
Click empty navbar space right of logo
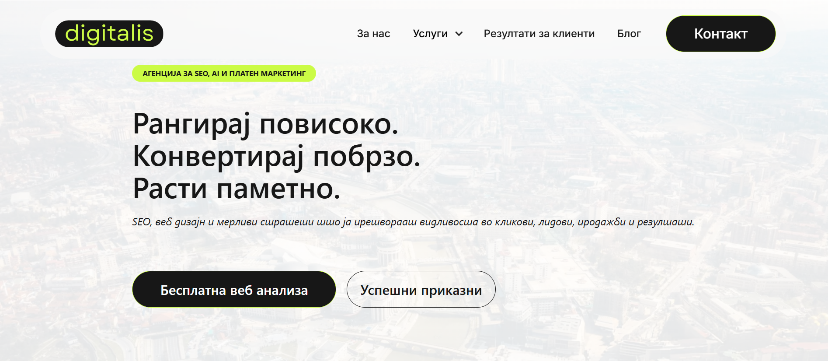258,34
